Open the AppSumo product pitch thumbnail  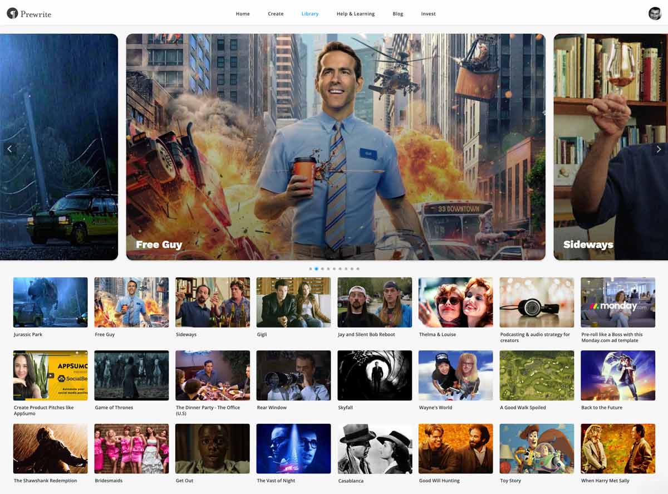[x=50, y=375]
